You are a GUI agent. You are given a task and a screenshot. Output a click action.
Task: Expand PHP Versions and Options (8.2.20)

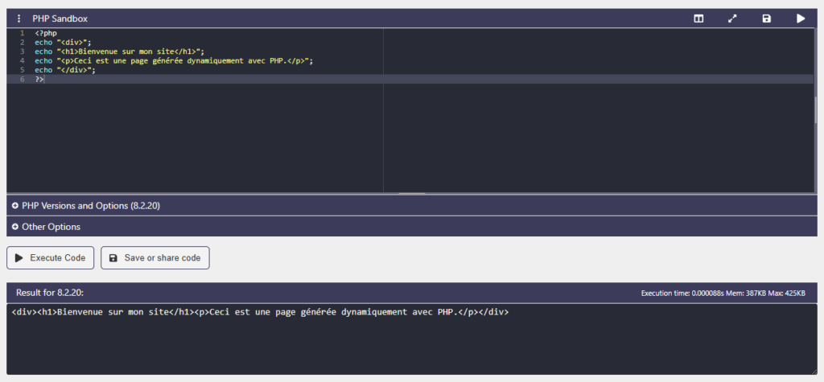[x=86, y=206]
